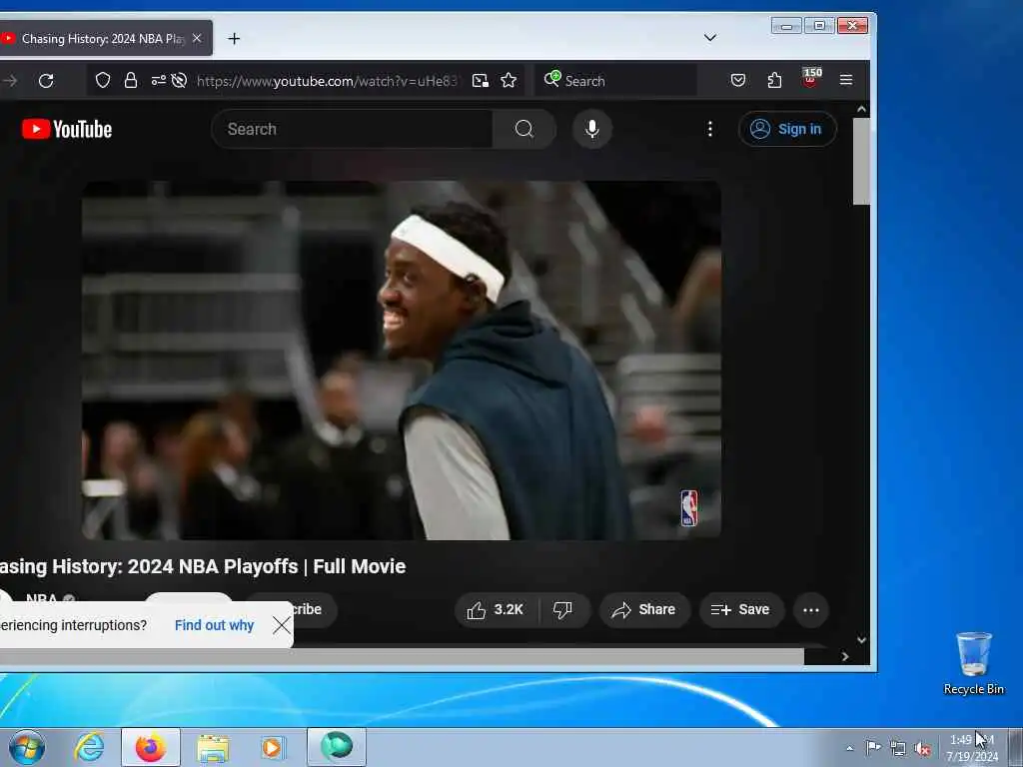The width and height of the screenshot is (1023, 767).
Task: Open more actions ellipsis next to Save
Action: pyautogui.click(x=811, y=610)
